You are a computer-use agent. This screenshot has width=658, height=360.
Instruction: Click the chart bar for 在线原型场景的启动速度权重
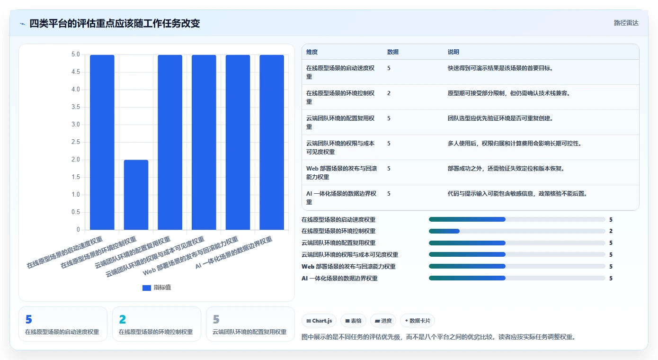[x=102, y=142]
